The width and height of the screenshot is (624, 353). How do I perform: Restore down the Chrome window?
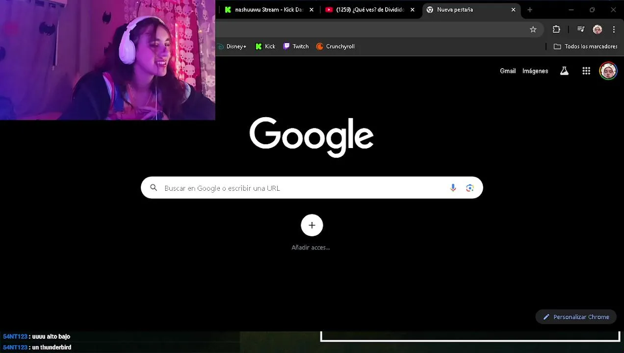click(592, 10)
